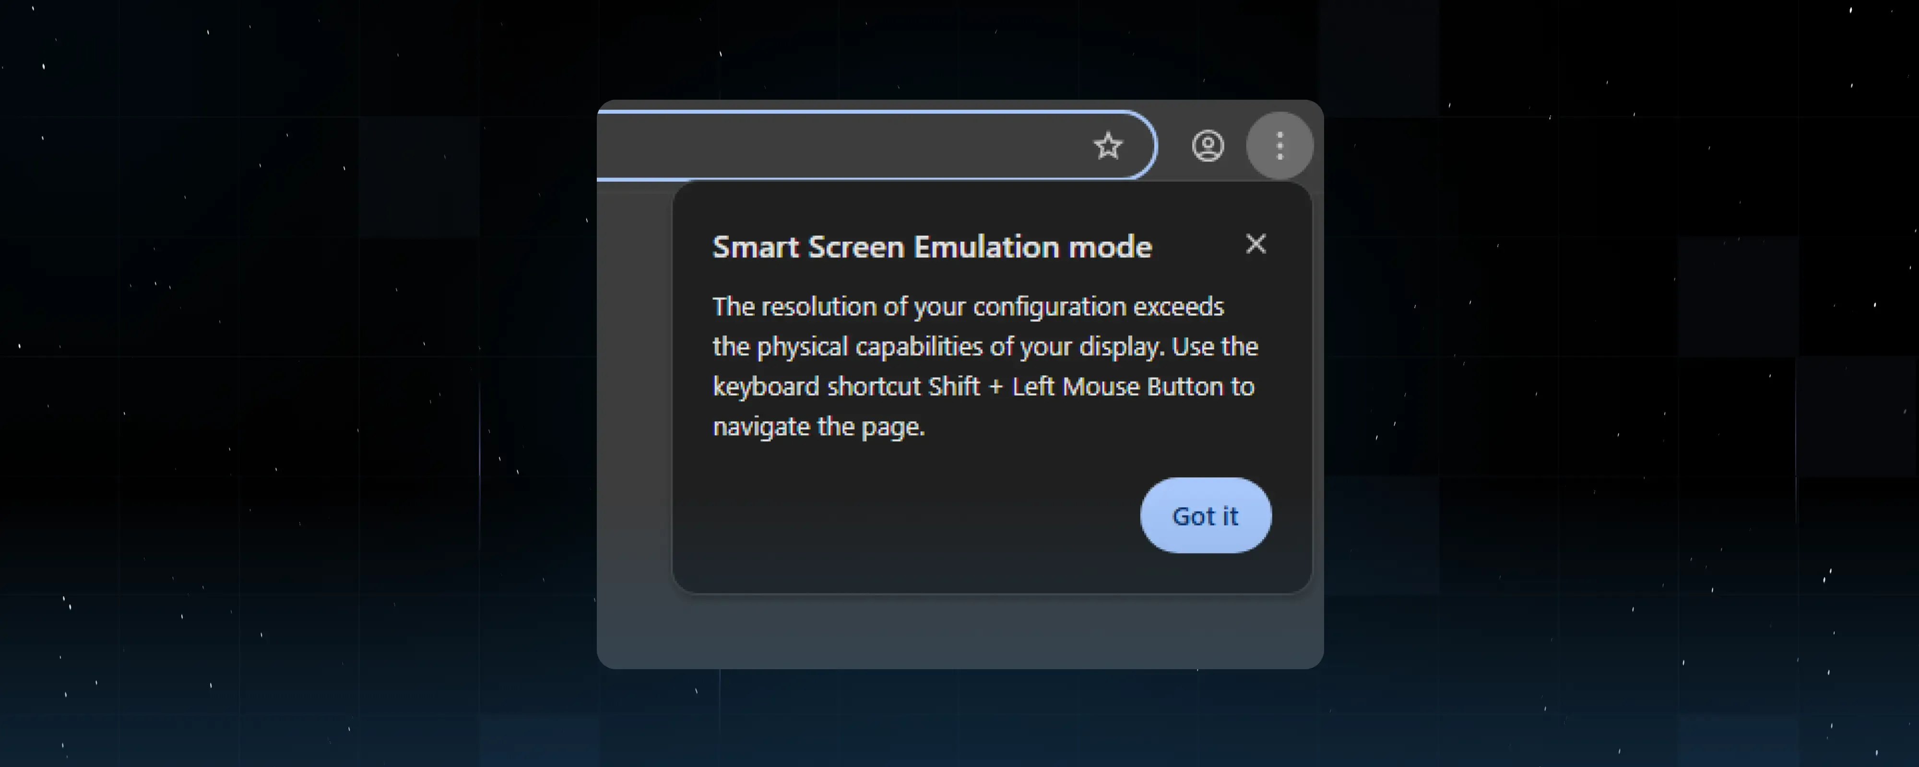Click the starry background outside the window
This screenshot has width=1919, height=767.
tap(298, 372)
